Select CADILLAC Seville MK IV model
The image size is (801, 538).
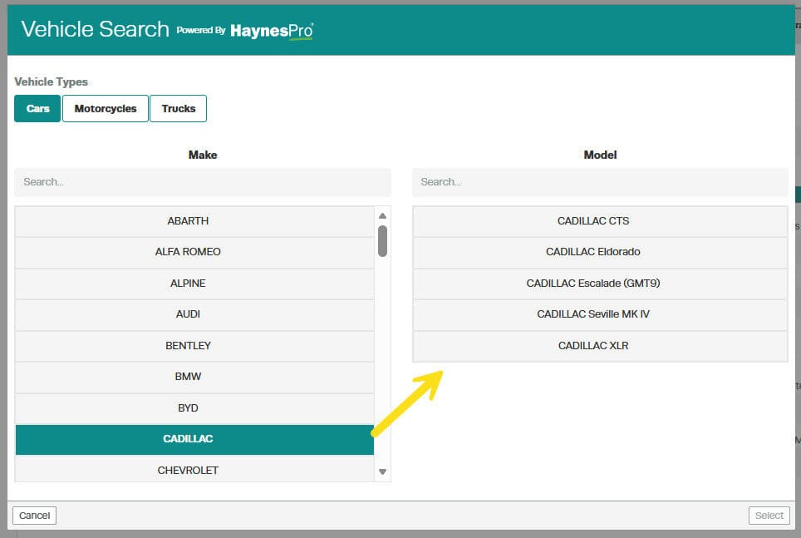pos(600,314)
